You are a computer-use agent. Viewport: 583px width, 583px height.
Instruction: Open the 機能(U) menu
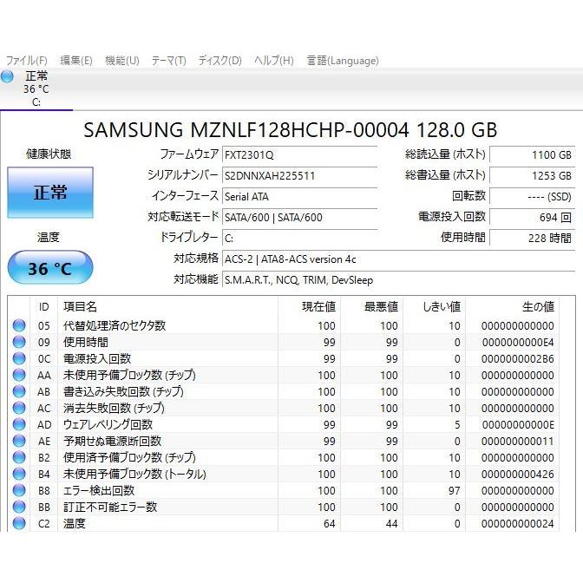[x=121, y=61]
